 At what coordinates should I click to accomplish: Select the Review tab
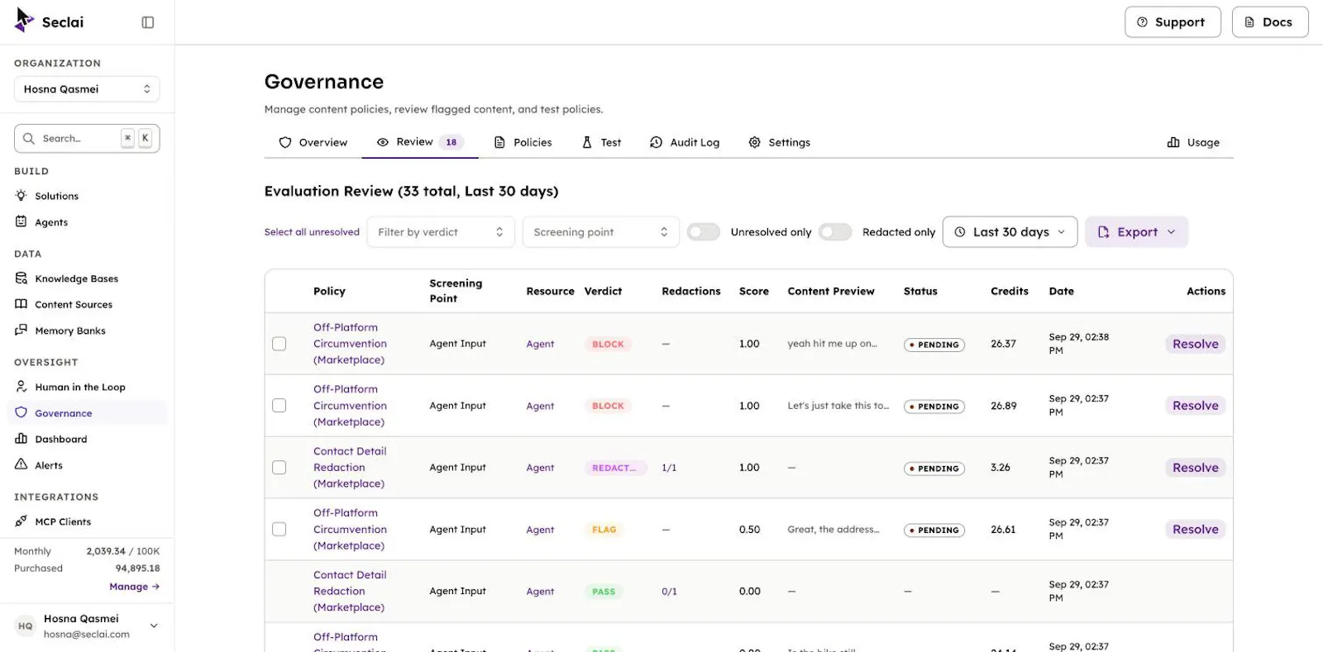[x=420, y=142]
